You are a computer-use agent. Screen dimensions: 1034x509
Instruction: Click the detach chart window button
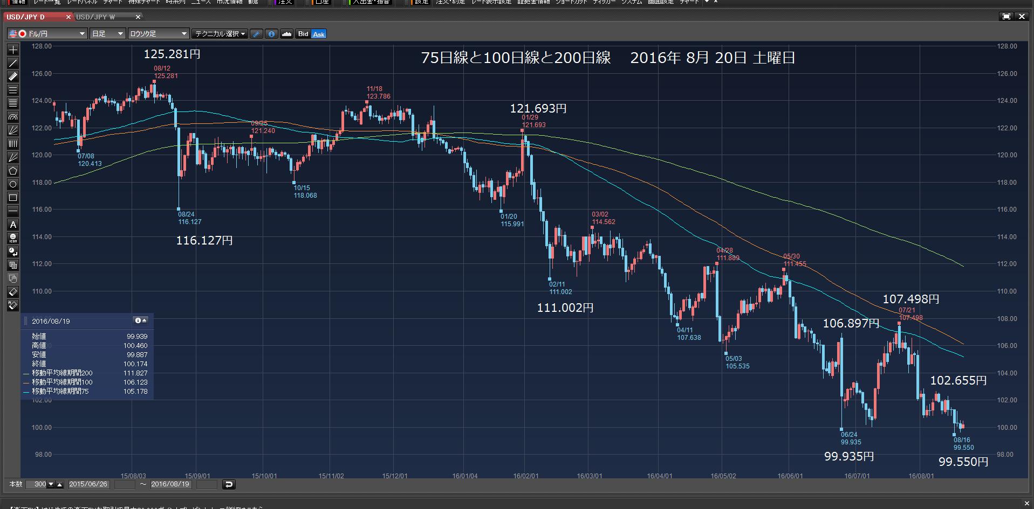pyautogui.click(x=1006, y=17)
